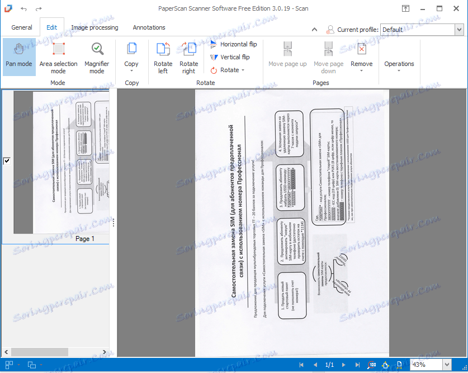Viewport: 468px width, 373px height.
Task: Open the thumbnail layout dropdown arrow
Action: (18, 365)
